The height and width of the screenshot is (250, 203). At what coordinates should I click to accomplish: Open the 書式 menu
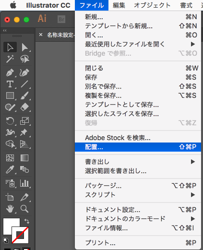186,5
